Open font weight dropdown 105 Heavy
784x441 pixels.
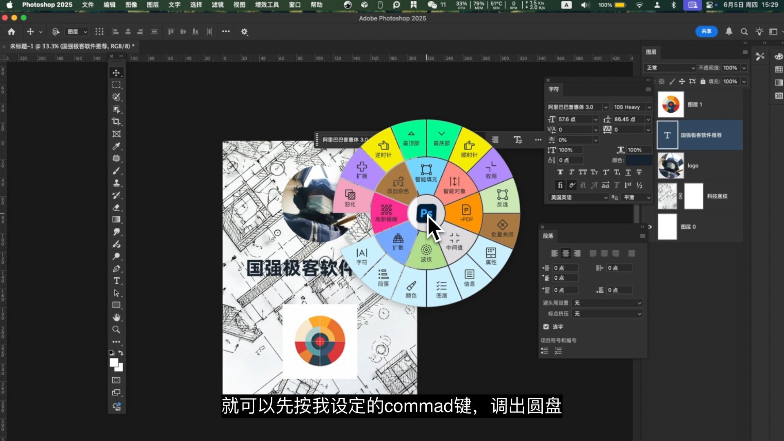click(633, 107)
